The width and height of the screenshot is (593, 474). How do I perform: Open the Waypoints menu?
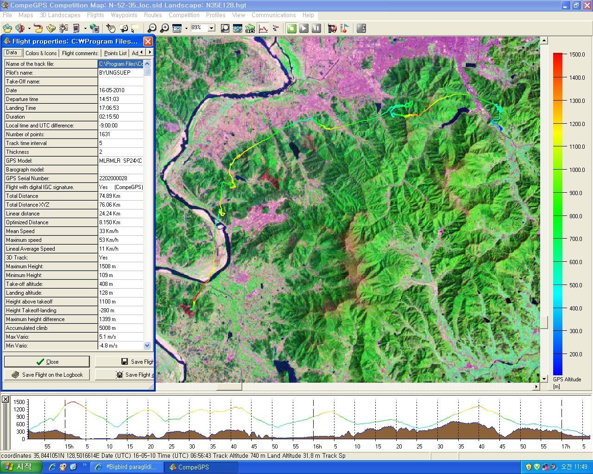(x=124, y=15)
